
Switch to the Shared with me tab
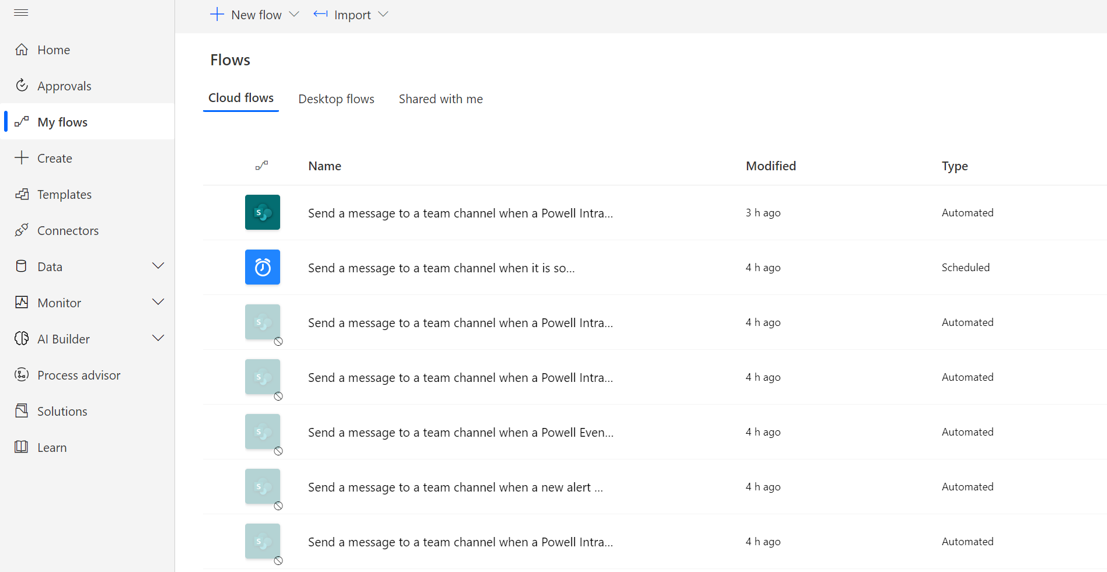[441, 99]
